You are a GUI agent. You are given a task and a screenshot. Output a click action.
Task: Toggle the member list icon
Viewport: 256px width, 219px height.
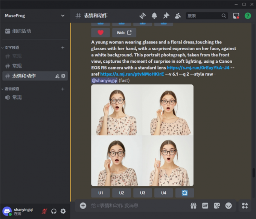pos(178,16)
